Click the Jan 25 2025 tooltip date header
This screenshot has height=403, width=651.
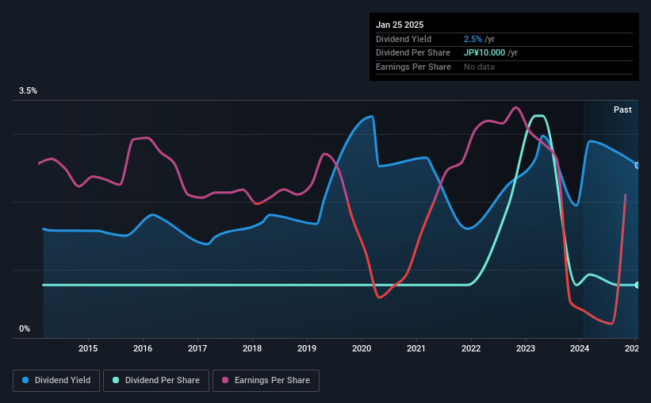[x=400, y=25]
